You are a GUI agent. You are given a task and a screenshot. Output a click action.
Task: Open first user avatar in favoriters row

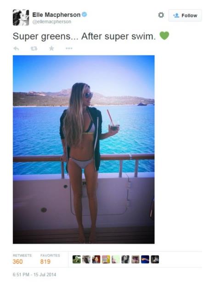[x=77, y=260]
